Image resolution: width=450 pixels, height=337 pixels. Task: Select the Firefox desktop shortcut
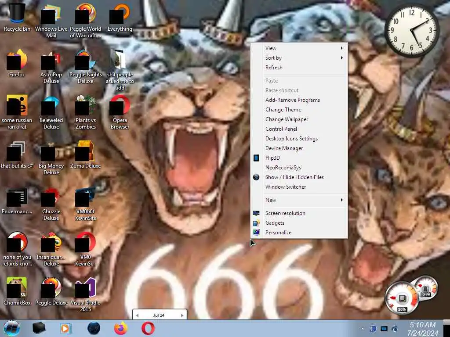tap(17, 63)
